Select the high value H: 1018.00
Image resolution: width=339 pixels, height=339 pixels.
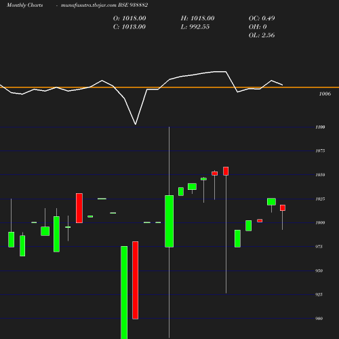point(197,18)
